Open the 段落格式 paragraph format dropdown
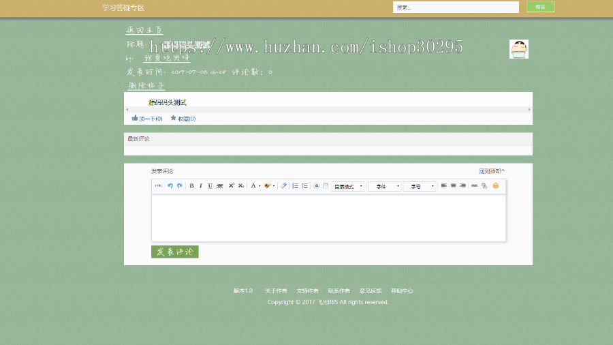The width and height of the screenshot is (613, 345). [x=348, y=186]
